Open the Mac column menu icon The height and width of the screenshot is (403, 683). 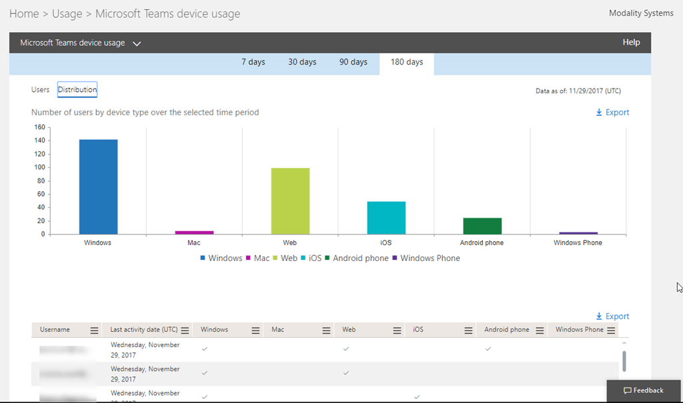pos(326,330)
